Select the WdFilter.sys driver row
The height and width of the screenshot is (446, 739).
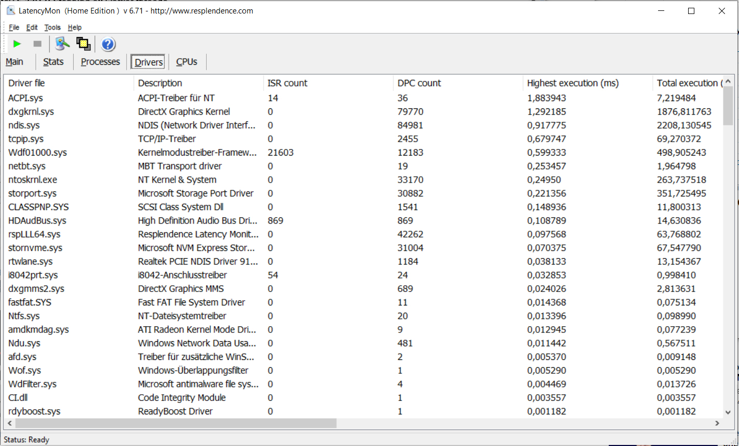pyautogui.click(x=363, y=384)
